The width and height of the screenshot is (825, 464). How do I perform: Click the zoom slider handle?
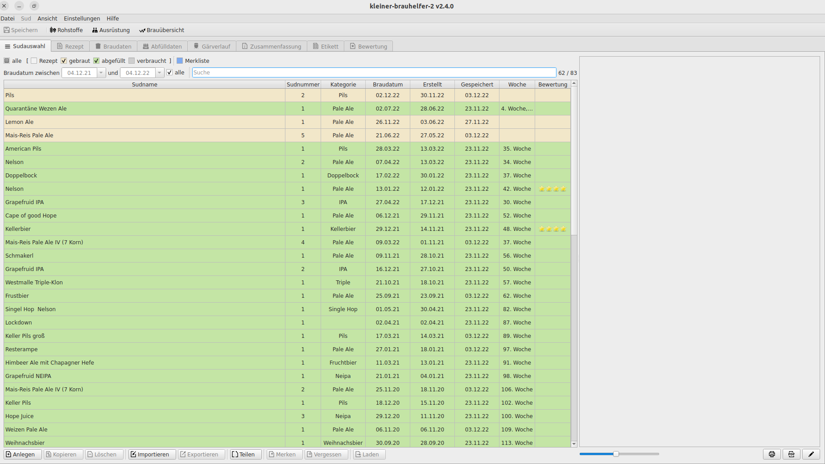tap(616, 454)
